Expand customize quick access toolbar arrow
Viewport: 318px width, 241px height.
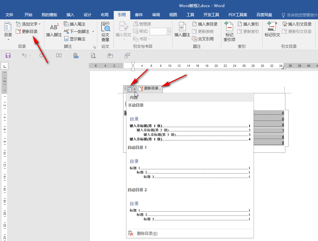[x=143, y=56]
